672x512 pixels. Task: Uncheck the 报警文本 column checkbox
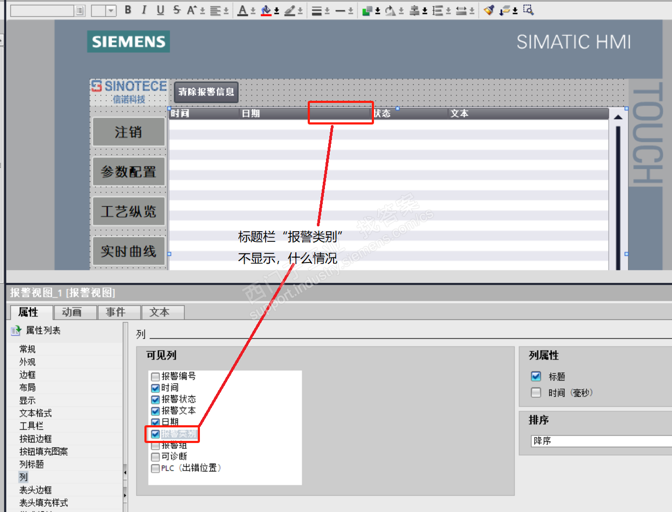coord(156,411)
